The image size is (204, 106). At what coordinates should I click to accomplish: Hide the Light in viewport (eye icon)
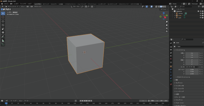pyautogui.click(x=200, y=18)
